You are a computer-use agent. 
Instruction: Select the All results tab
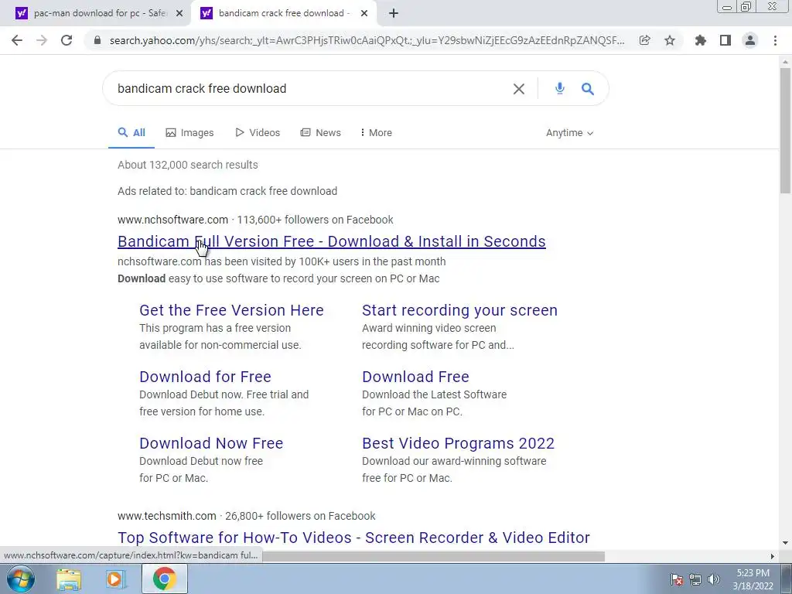pyautogui.click(x=131, y=133)
